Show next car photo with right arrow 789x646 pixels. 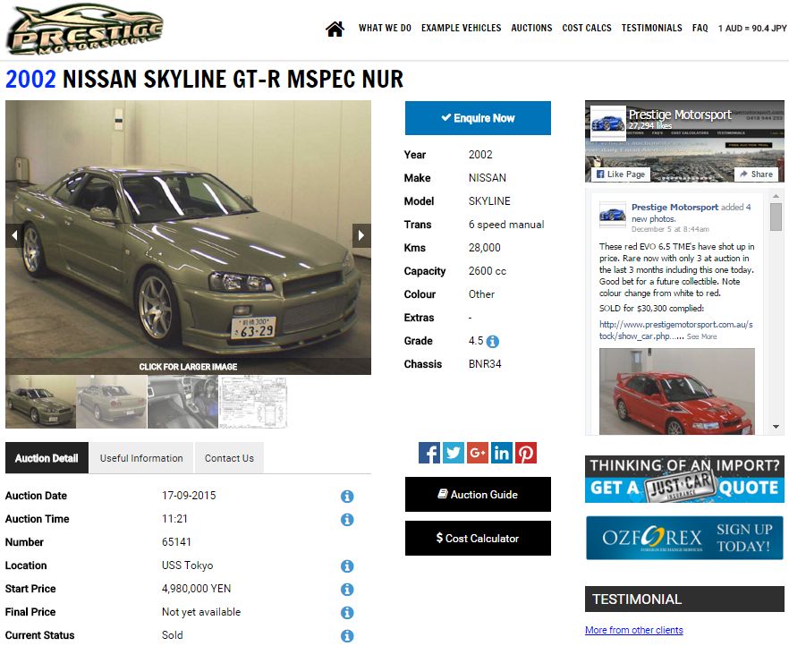pos(361,235)
